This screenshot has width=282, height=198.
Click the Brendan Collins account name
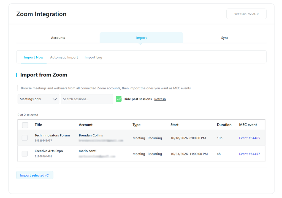(91, 135)
